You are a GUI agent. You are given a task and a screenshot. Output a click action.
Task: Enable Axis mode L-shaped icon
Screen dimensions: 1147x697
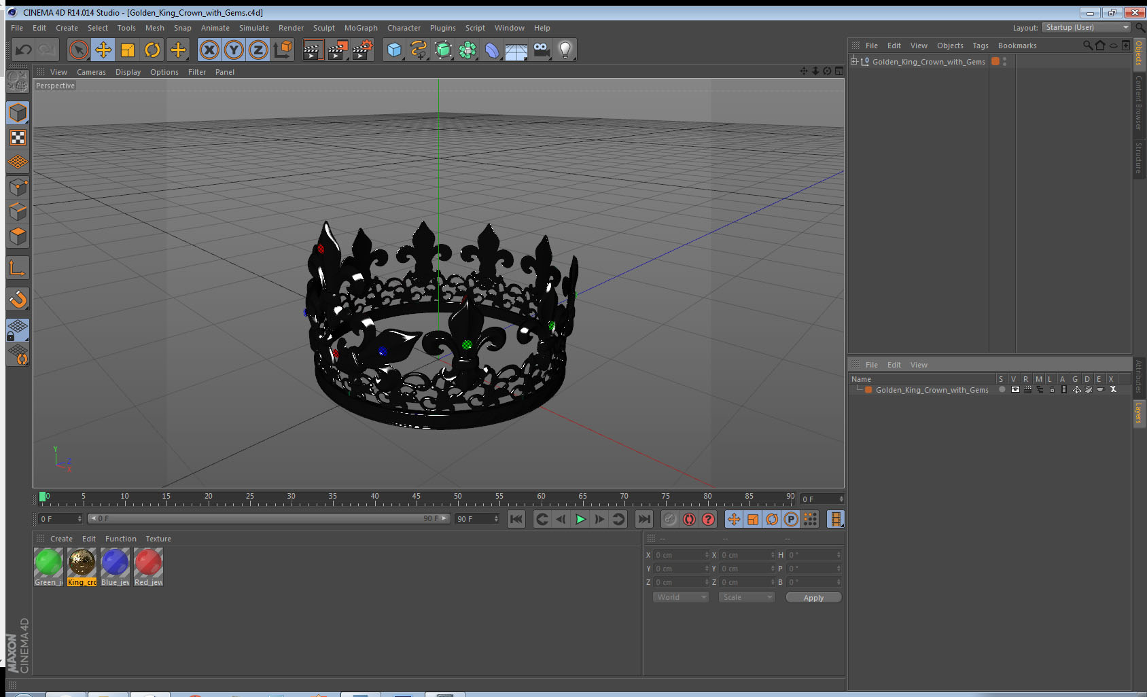pyautogui.click(x=18, y=268)
